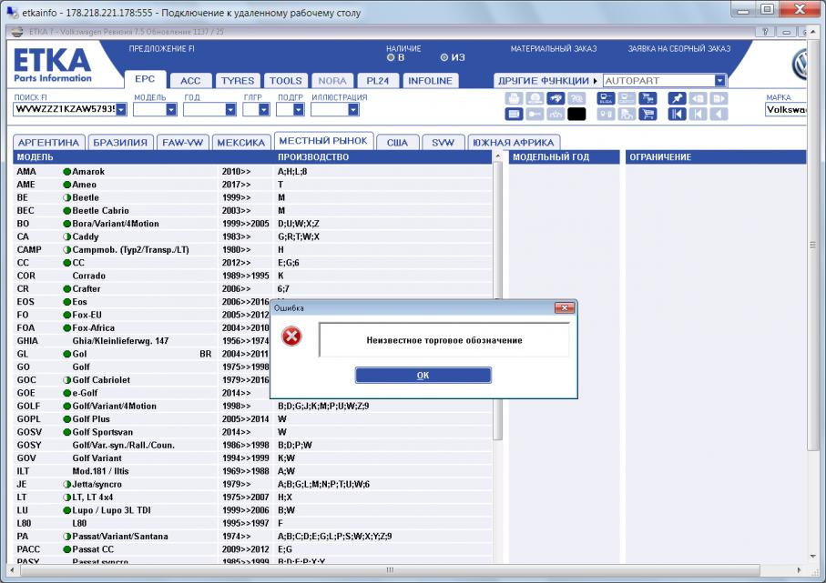This screenshot has height=583, width=826.
Task: Select the Lupo / Lupo 3L TDI row
Action: pos(253,510)
